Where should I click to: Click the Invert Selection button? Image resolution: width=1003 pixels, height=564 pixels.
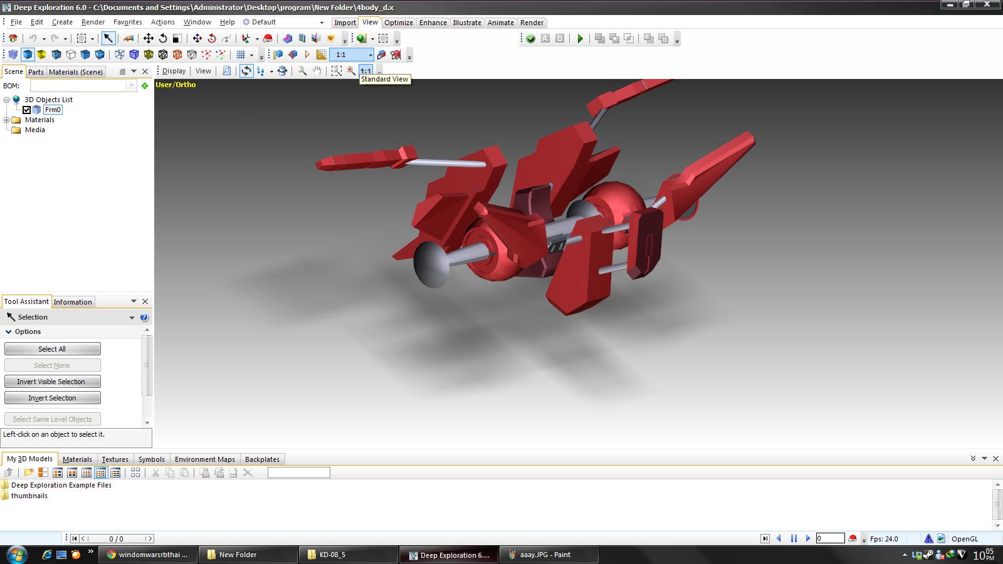pos(52,398)
